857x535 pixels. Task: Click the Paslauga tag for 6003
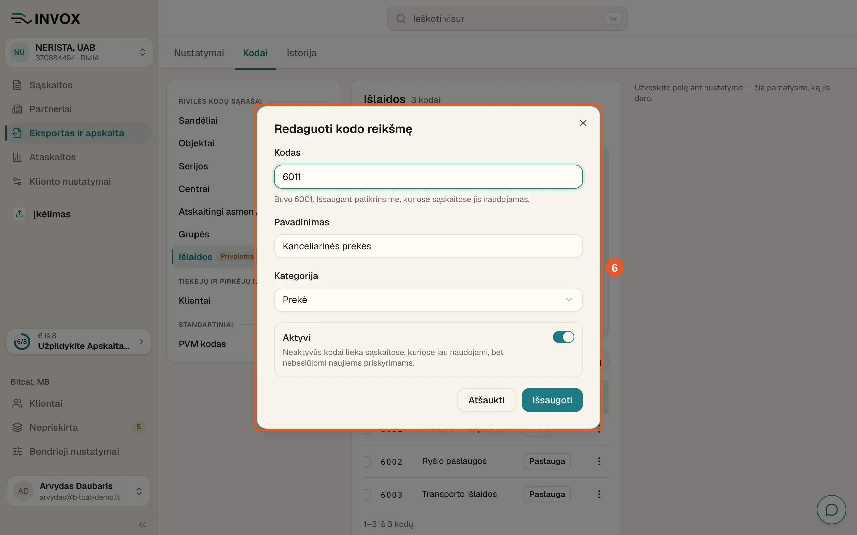[547, 494]
